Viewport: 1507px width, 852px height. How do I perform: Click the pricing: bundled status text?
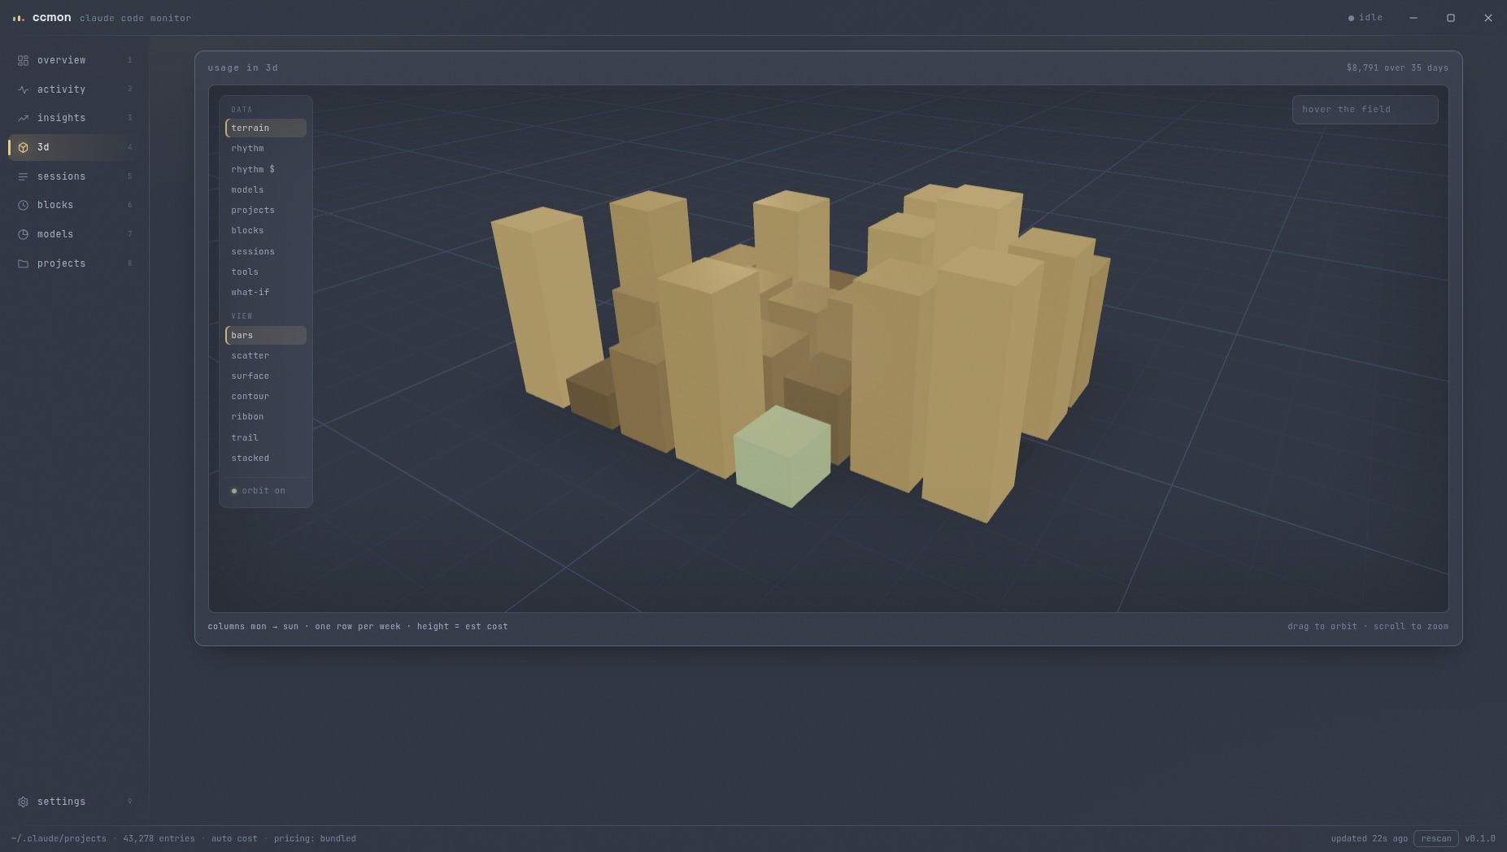[x=315, y=838]
